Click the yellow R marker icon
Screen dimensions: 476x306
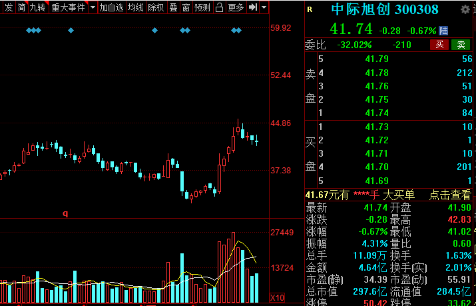(310, 9)
